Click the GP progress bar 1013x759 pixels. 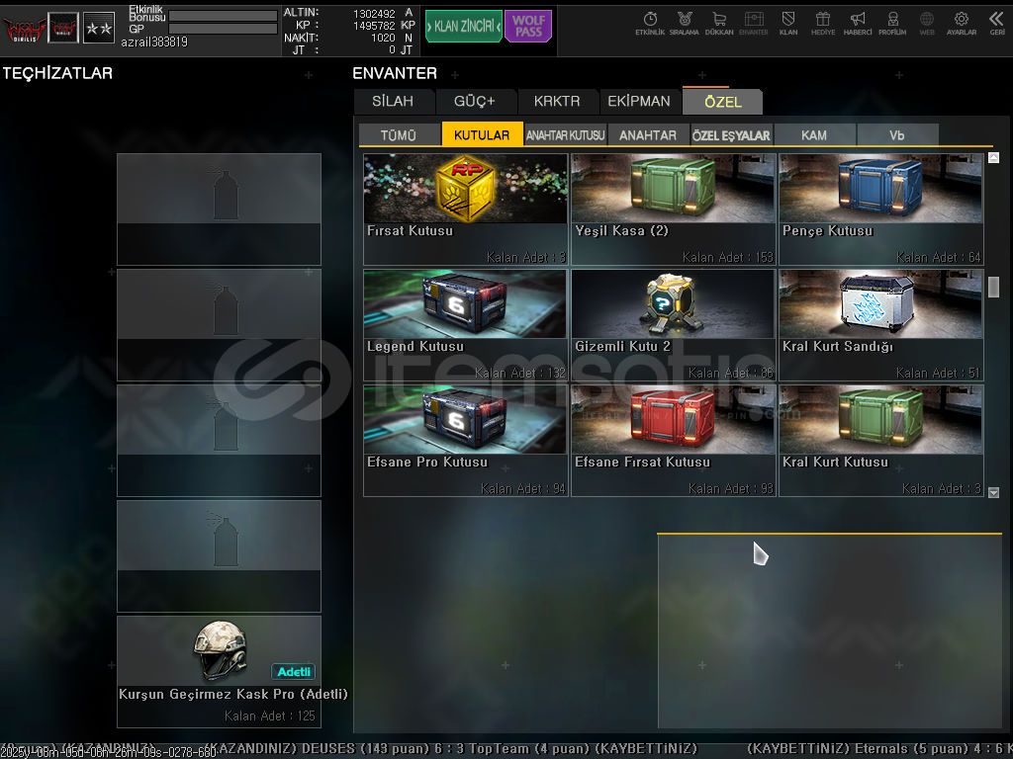click(223, 29)
